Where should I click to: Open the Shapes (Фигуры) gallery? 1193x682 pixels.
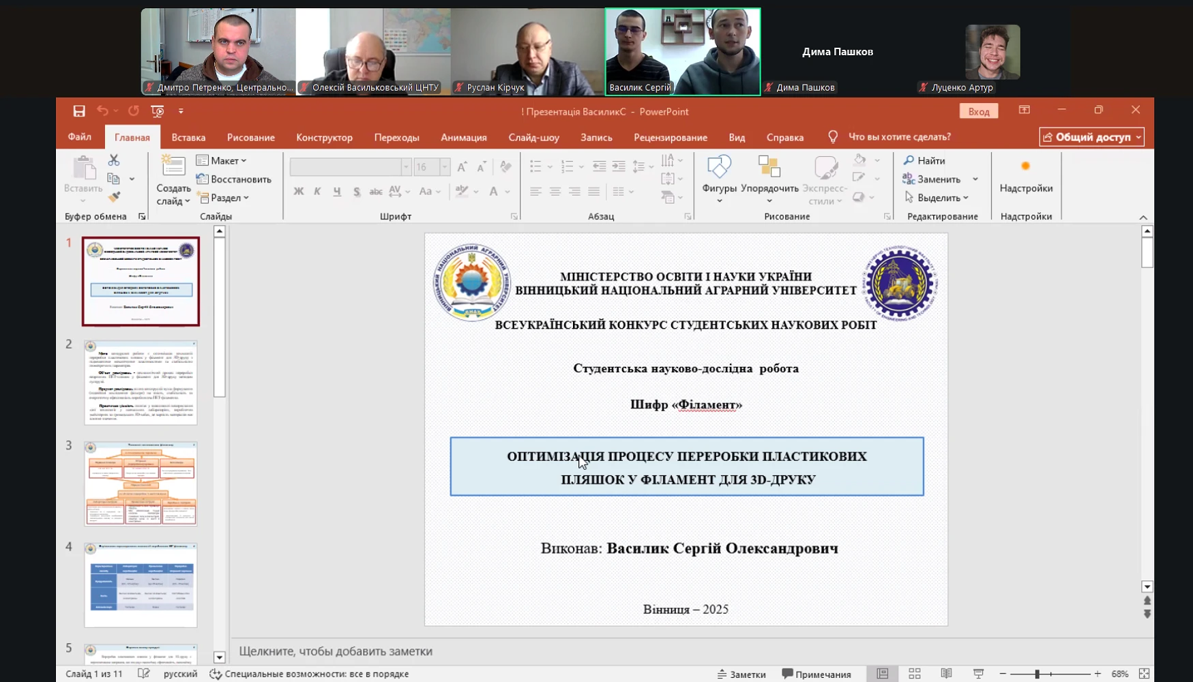click(719, 167)
